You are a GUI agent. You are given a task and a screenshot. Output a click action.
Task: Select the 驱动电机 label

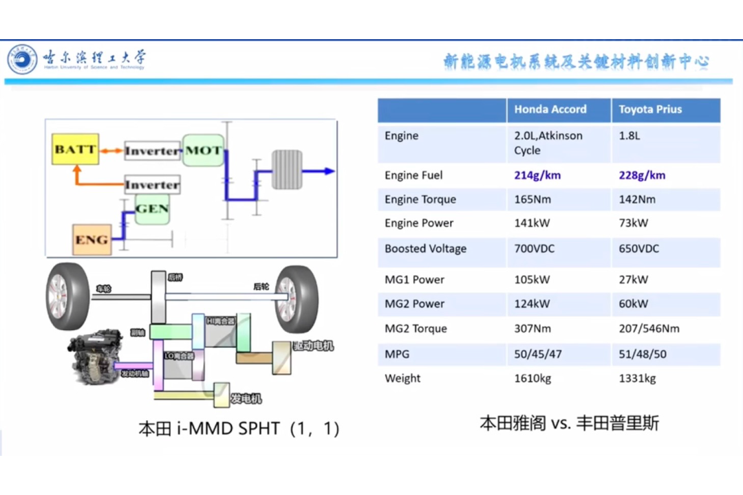click(313, 346)
